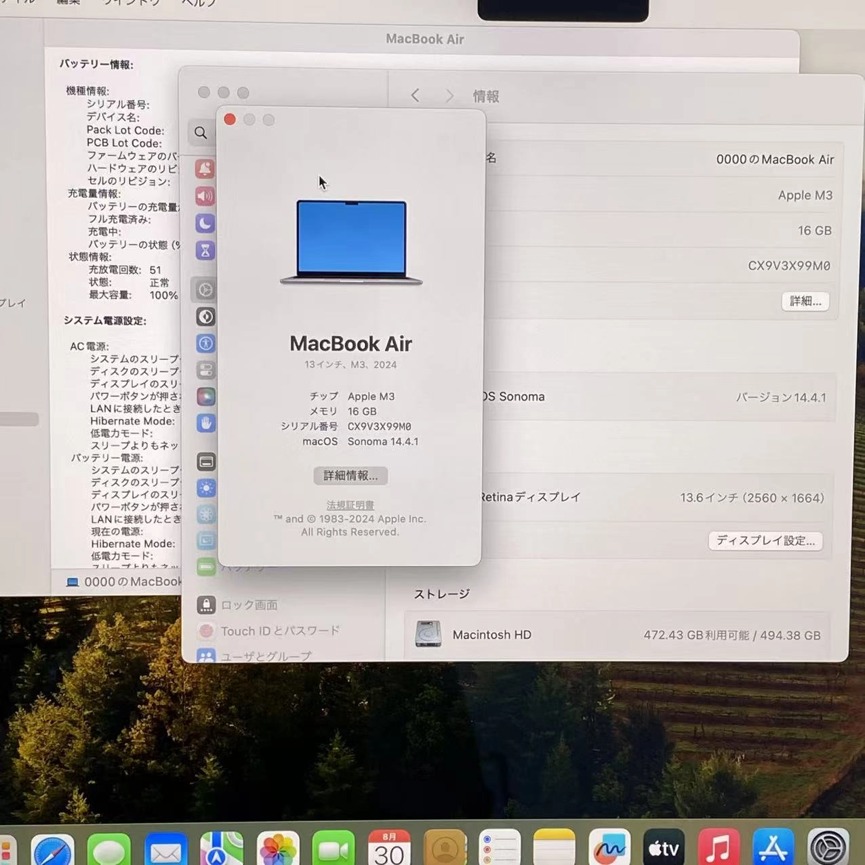The image size is (865, 865).
Task: Click '472.43 GB利用可能 / 494.38 GB' storage text
Action: pos(732,635)
